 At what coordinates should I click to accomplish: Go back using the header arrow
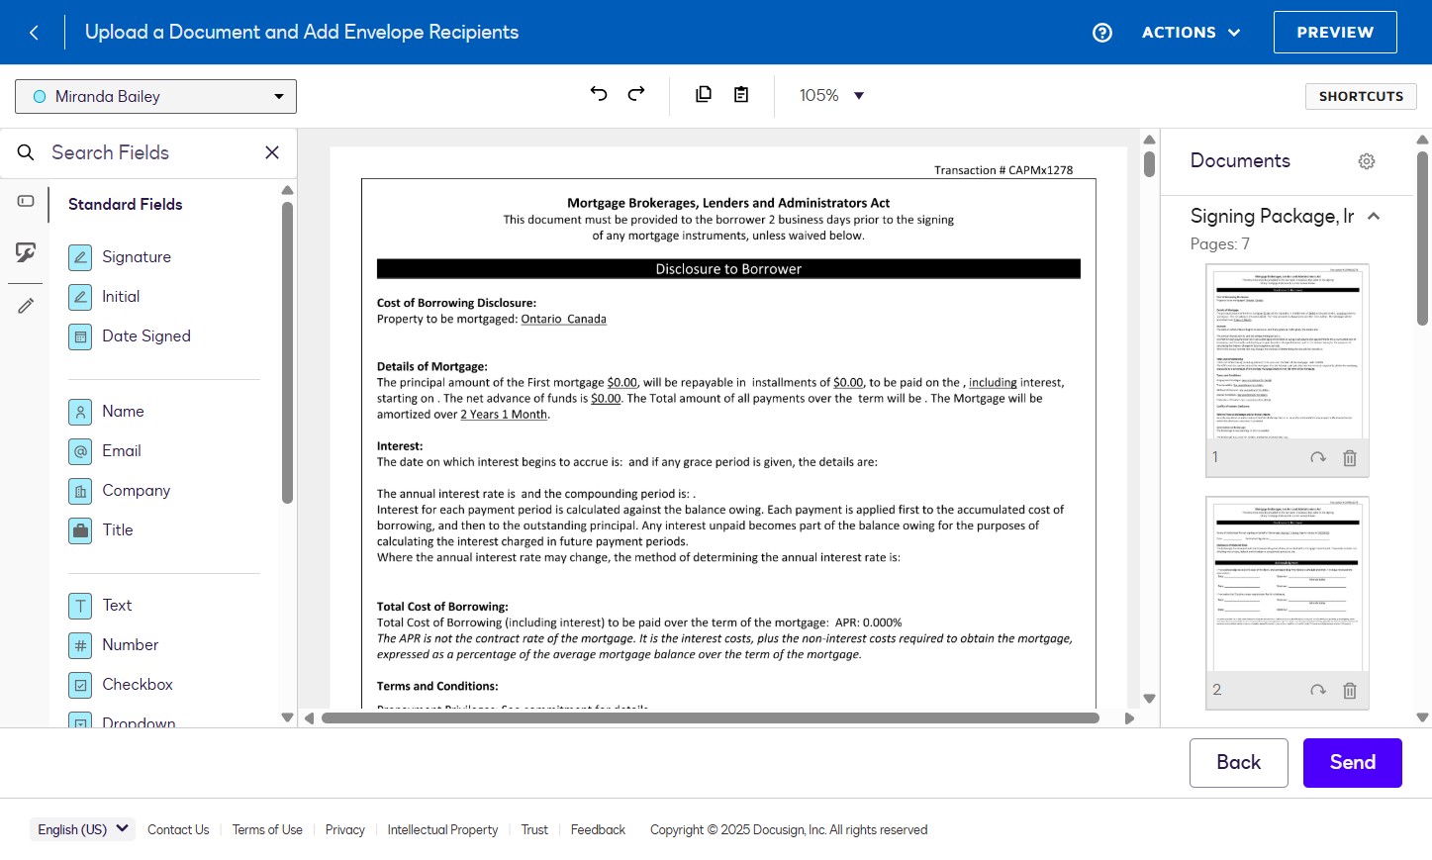coord(34,33)
